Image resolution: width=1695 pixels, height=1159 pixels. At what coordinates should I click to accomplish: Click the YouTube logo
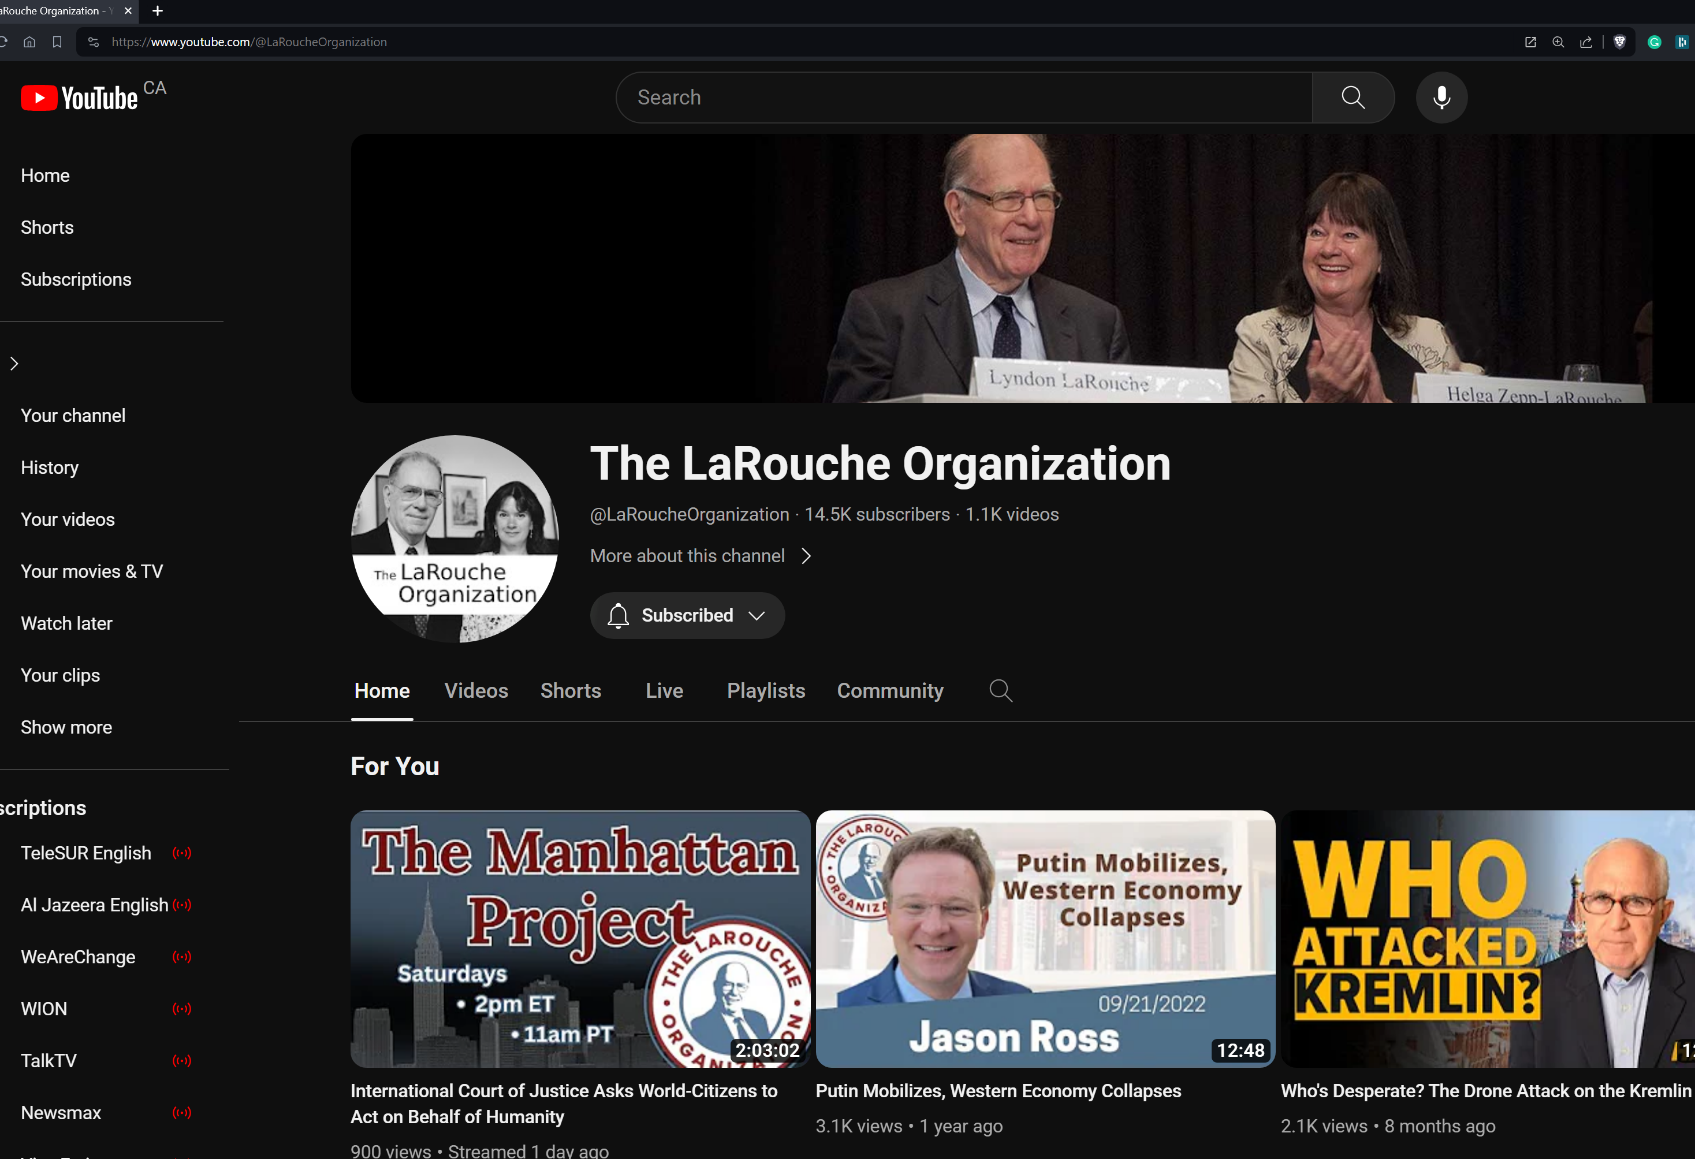click(79, 98)
